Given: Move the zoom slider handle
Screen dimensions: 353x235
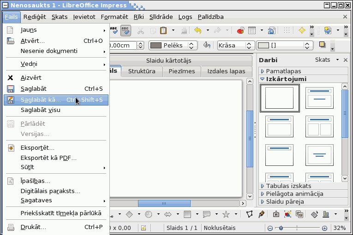Looking at the screenshot, I should [x=281, y=228].
